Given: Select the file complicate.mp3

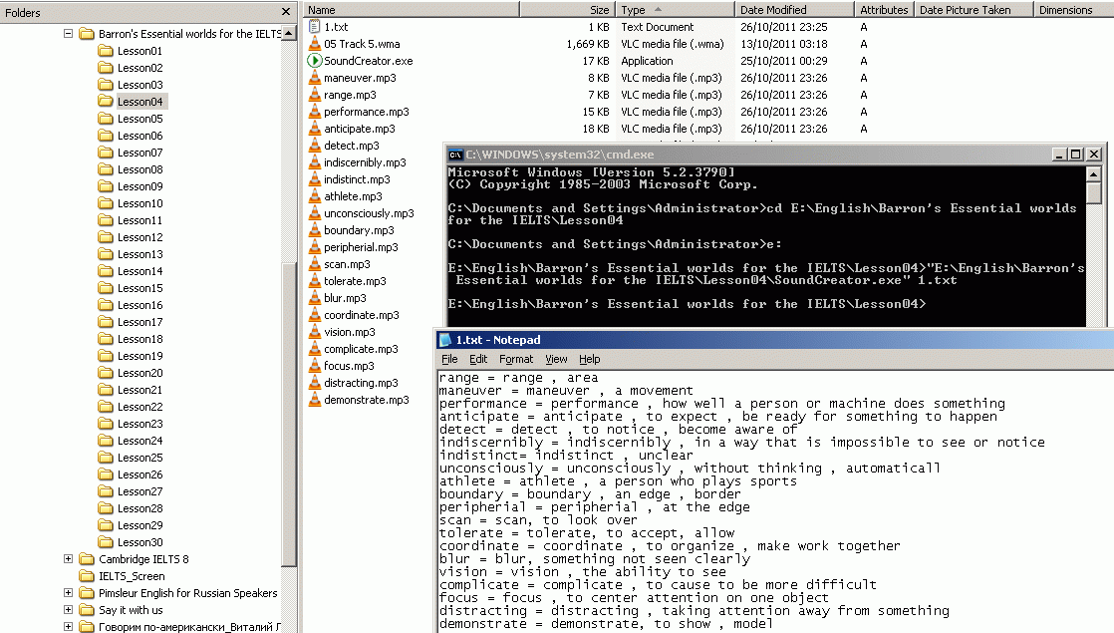Looking at the screenshot, I should [361, 350].
